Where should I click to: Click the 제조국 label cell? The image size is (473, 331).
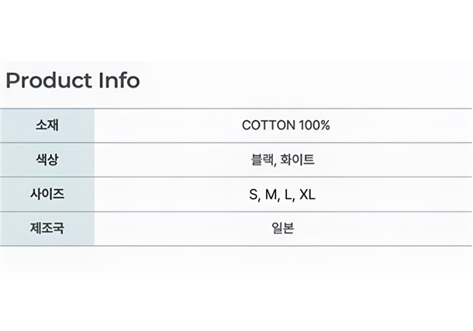click(x=47, y=229)
